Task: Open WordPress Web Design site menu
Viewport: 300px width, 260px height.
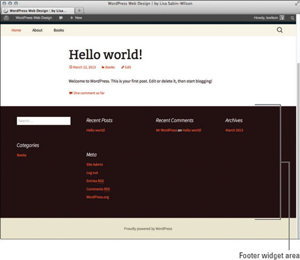Action: [34, 18]
